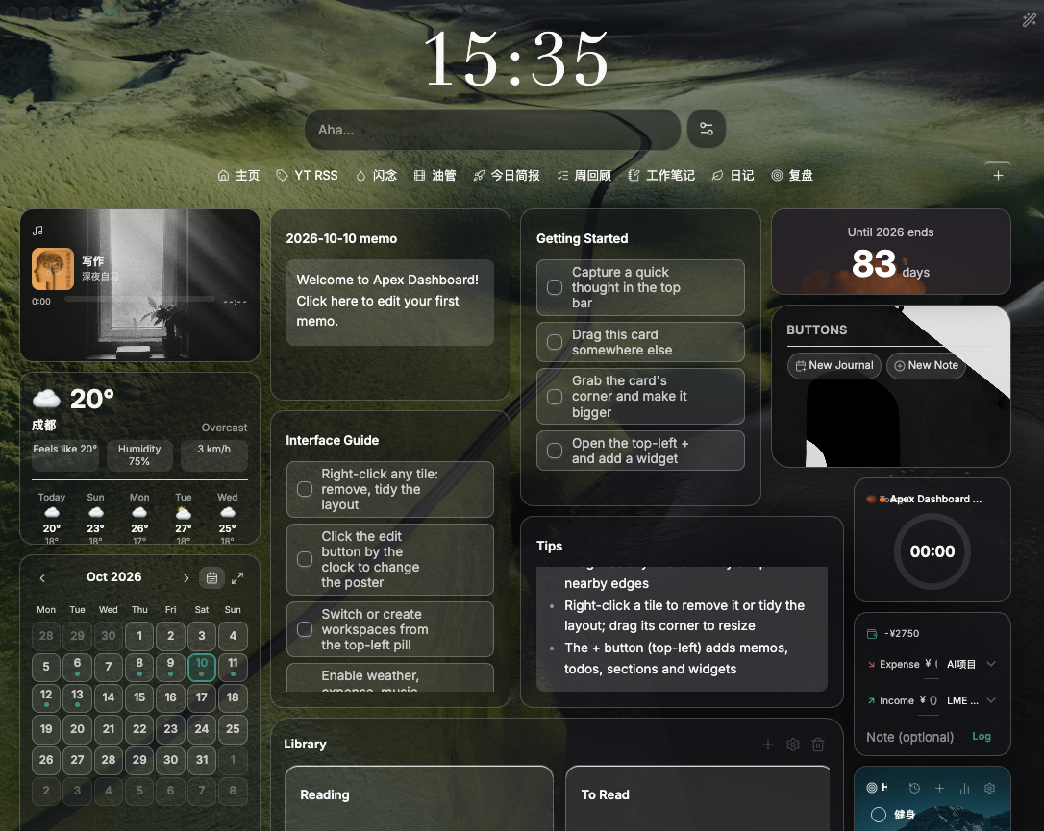The width and height of the screenshot is (1044, 831).
Task: Click the New Note button
Action: click(926, 365)
